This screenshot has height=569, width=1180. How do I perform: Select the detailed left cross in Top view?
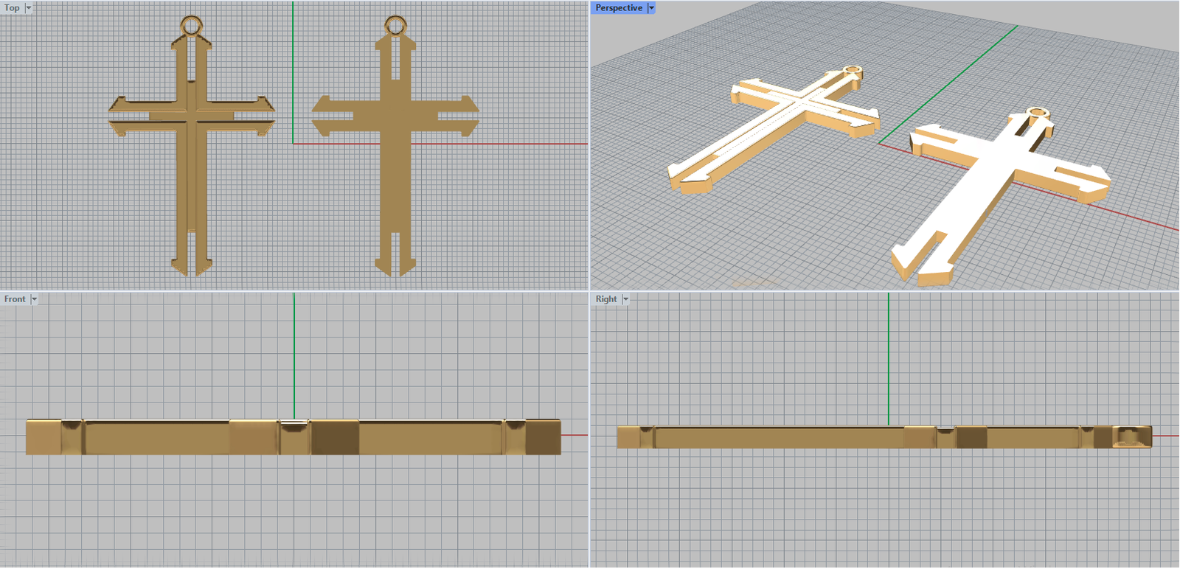192,177
